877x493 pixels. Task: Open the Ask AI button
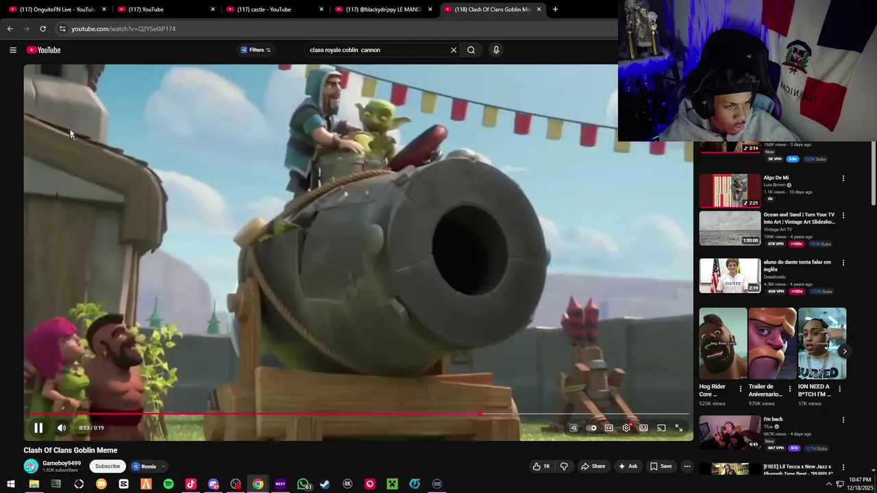pos(628,466)
